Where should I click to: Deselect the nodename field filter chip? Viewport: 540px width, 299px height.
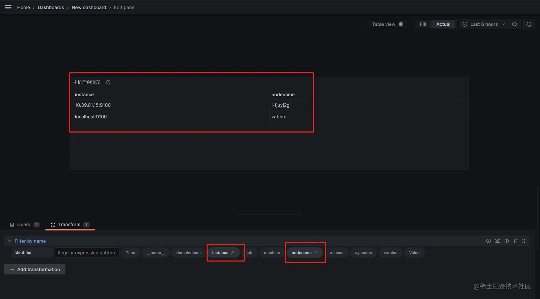[x=305, y=253]
